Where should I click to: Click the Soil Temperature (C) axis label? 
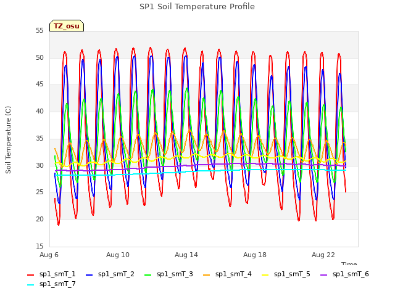[x=8, y=140]
